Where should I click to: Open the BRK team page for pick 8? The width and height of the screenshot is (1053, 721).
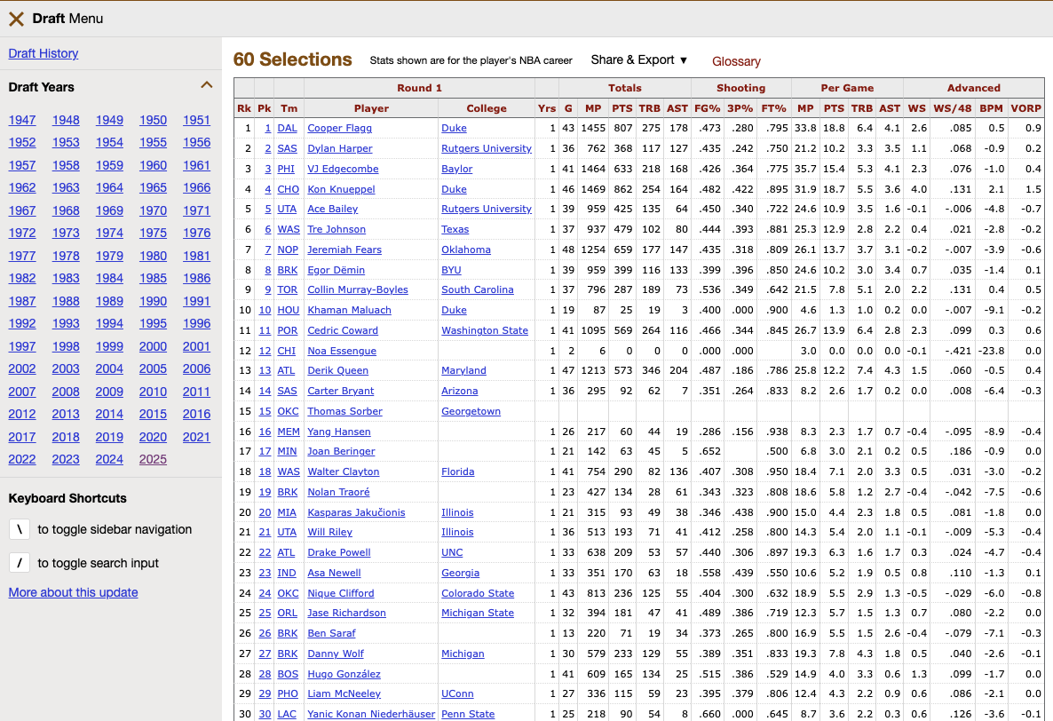click(287, 270)
